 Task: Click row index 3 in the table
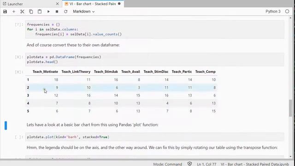(x=28, y=95)
